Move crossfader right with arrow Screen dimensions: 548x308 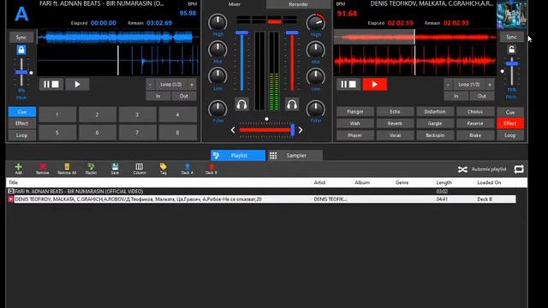[x=301, y=130]
